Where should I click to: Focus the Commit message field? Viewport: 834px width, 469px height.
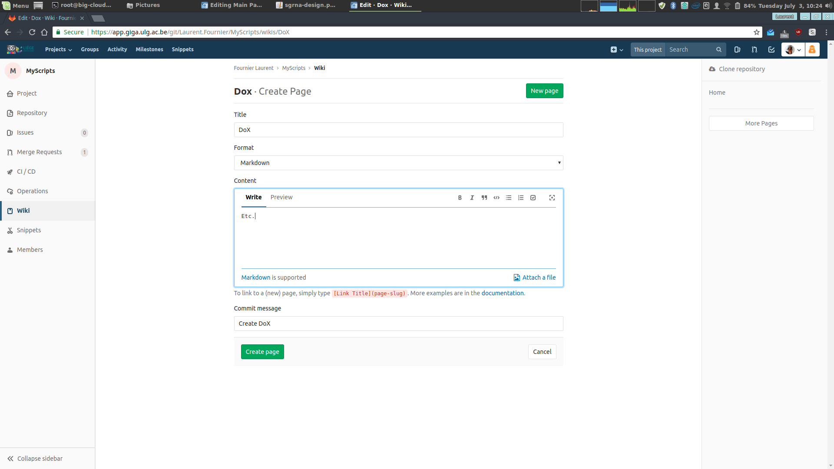coord(398,324)
